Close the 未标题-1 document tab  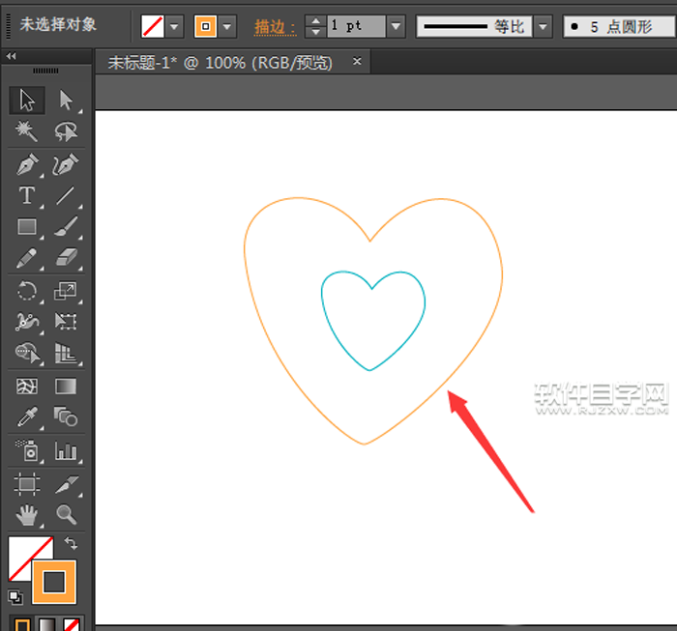pyautogui.click(x=357, y=62)
